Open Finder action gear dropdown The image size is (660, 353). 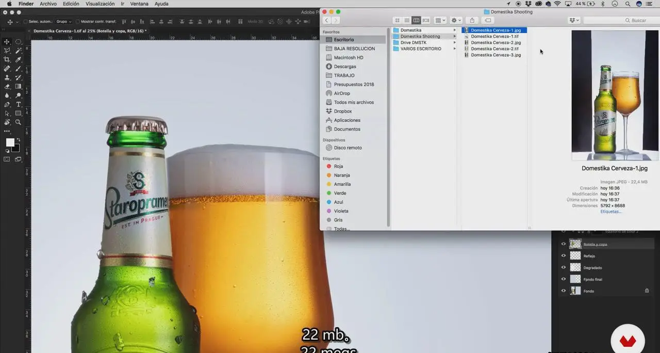(x=456, y=20)
